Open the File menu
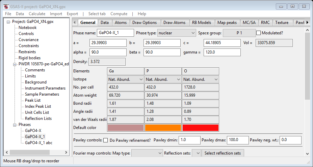The width and height of the screenshot is (313, 167). tap(8, 14)
